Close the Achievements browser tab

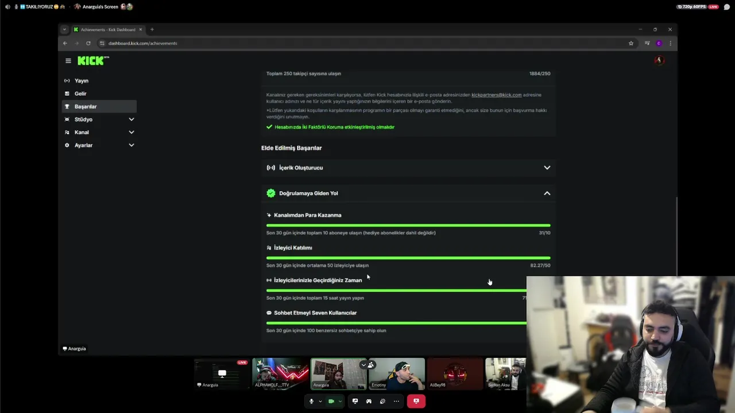140,29
